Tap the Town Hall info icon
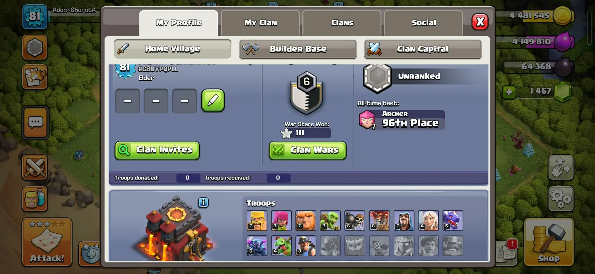This screenshot has height=274, width=595. 203,202
